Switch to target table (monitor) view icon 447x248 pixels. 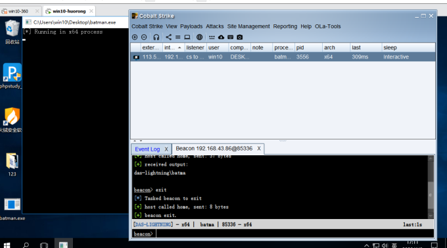[x=187, y=37]
